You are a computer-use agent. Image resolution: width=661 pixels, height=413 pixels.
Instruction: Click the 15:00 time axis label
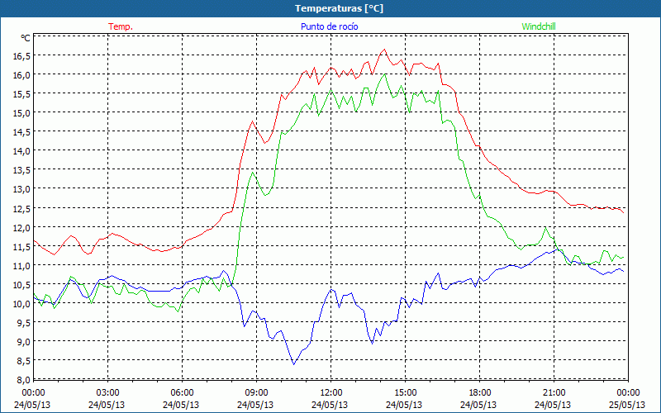click(x=405, y=392)
